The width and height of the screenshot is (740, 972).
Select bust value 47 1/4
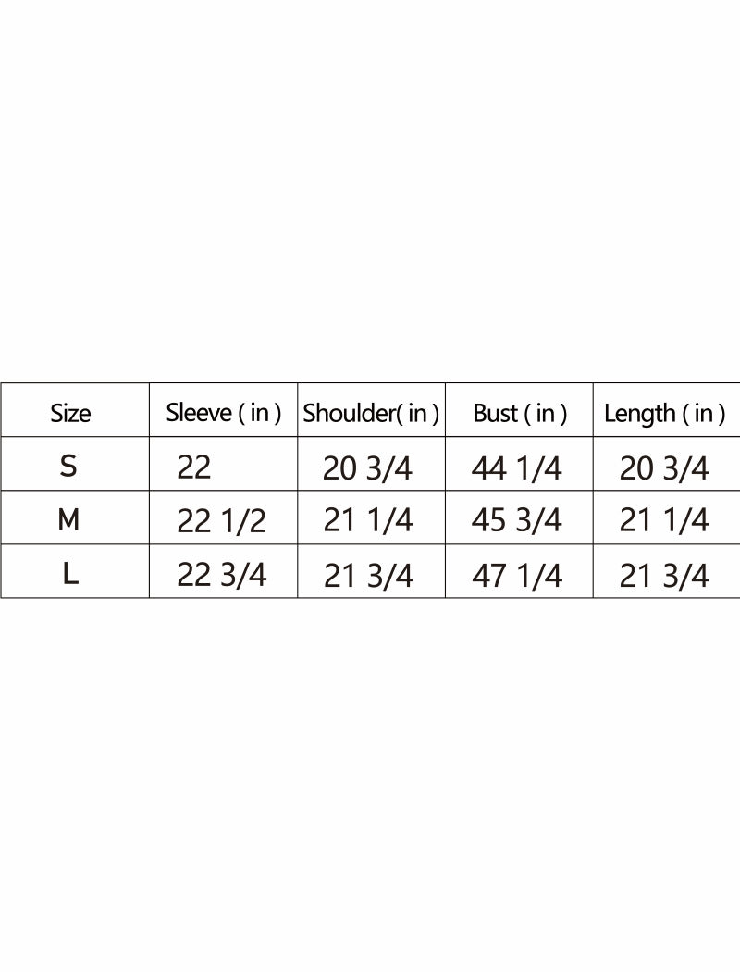516,576
